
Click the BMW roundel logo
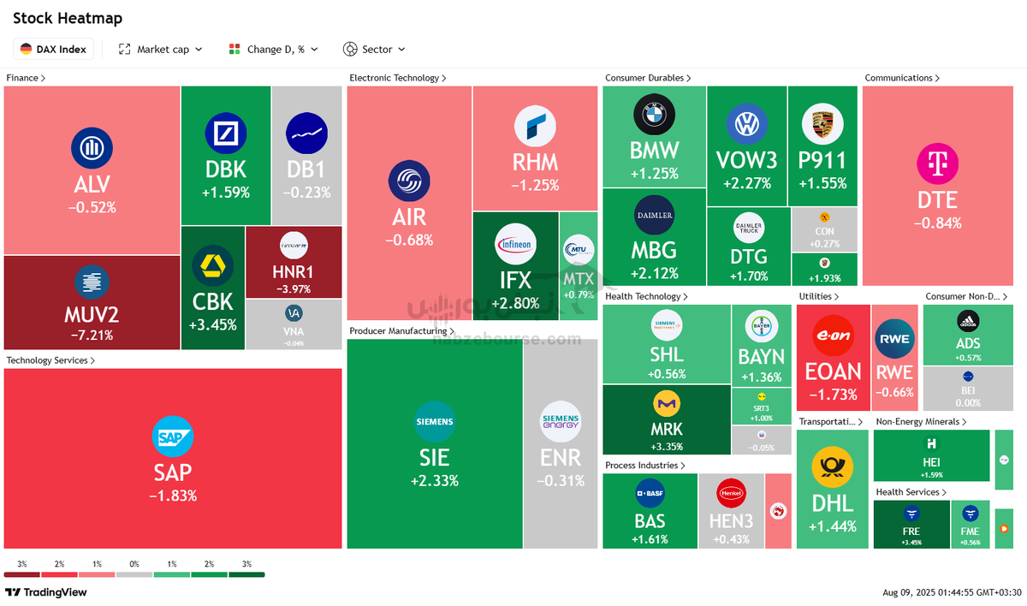point(654,115)
